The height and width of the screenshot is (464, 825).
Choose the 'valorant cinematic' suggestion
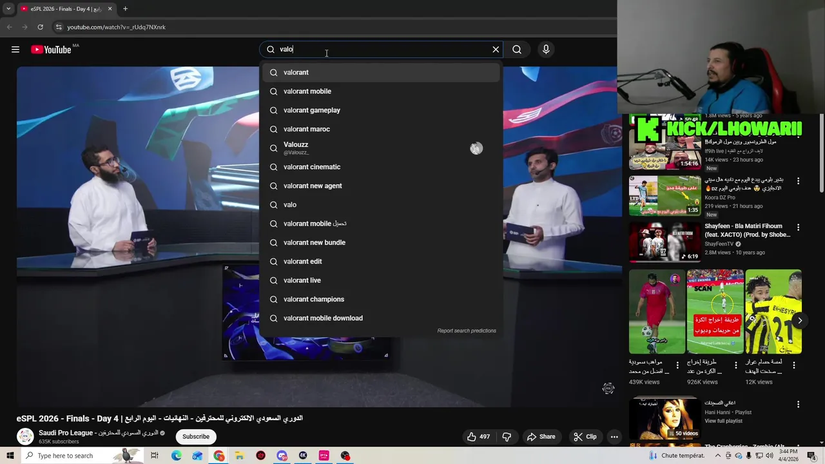click(380, 167)
